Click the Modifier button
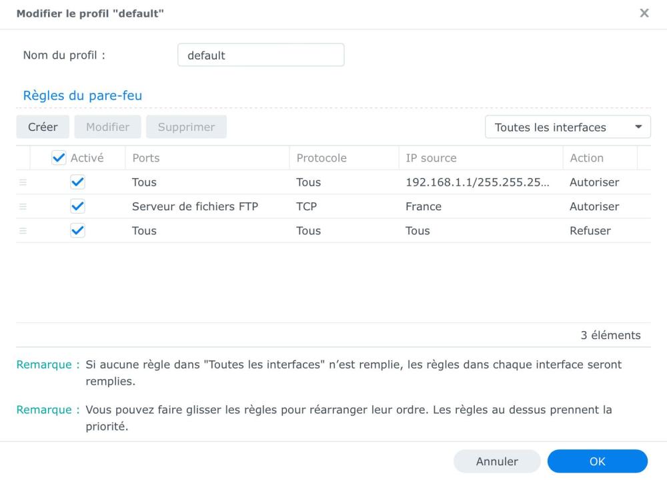Viewport: 667px width, 480px height. pos(107,127)
